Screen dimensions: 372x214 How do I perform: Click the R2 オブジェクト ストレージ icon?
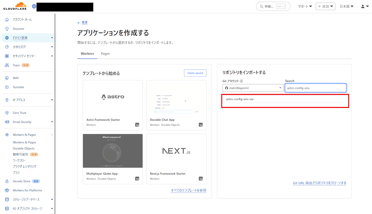coord(7,208)
